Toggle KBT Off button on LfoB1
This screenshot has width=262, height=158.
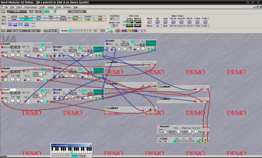tap(78, 56)
